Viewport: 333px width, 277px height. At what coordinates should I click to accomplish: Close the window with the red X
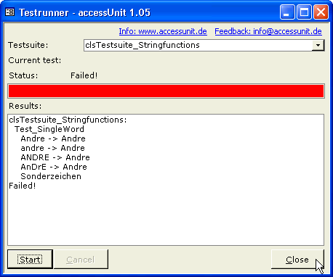coord(321,12)
